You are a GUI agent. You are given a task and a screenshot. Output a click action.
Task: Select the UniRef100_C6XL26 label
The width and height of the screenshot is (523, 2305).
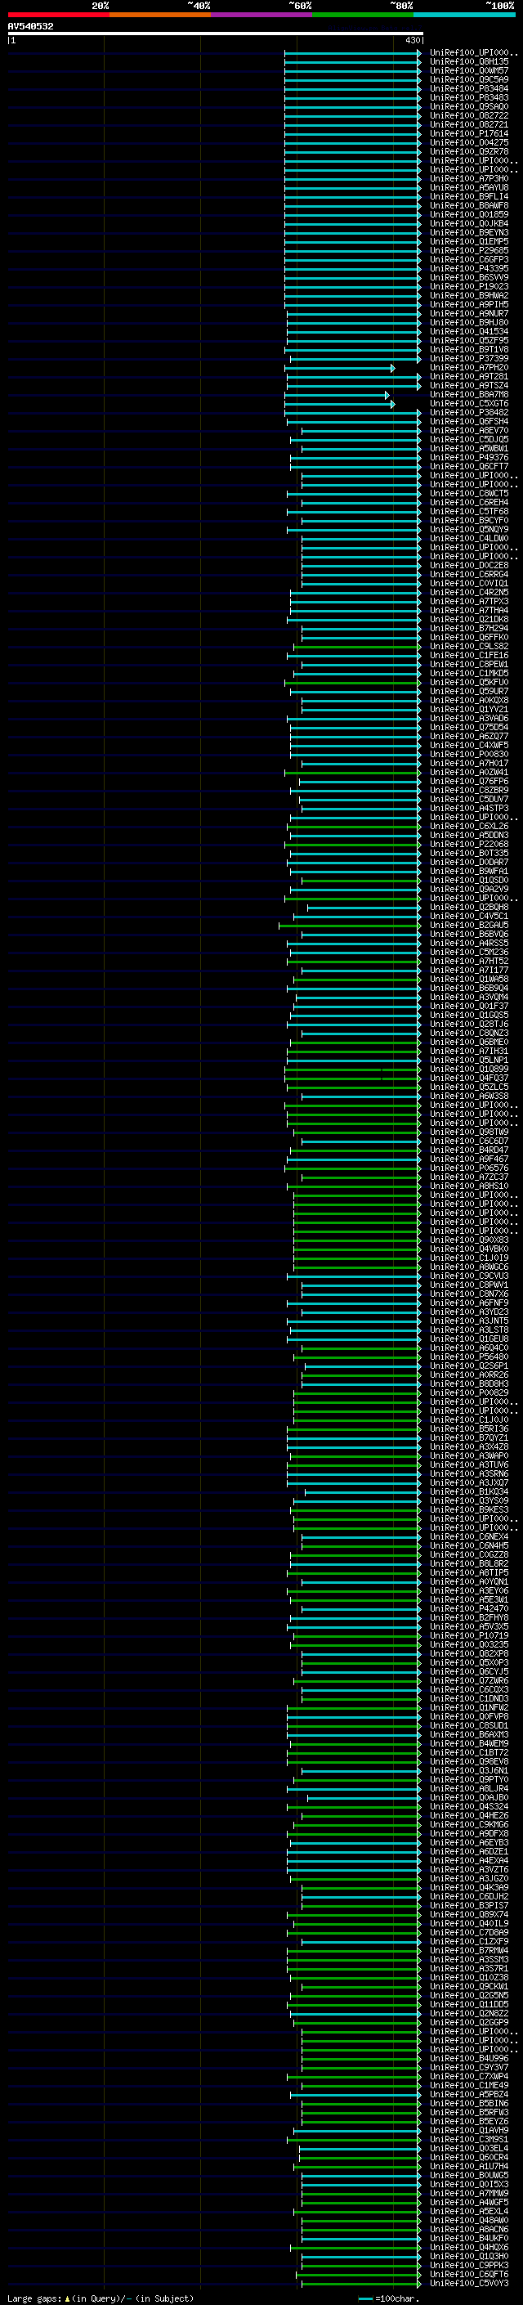(x=468, y=826)
